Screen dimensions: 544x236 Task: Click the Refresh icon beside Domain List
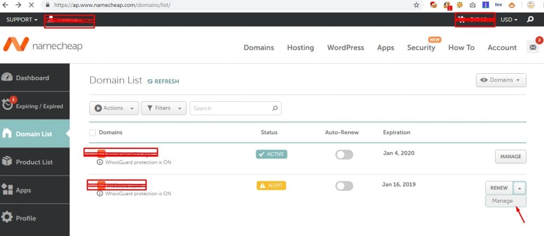[x=150, y=81]
